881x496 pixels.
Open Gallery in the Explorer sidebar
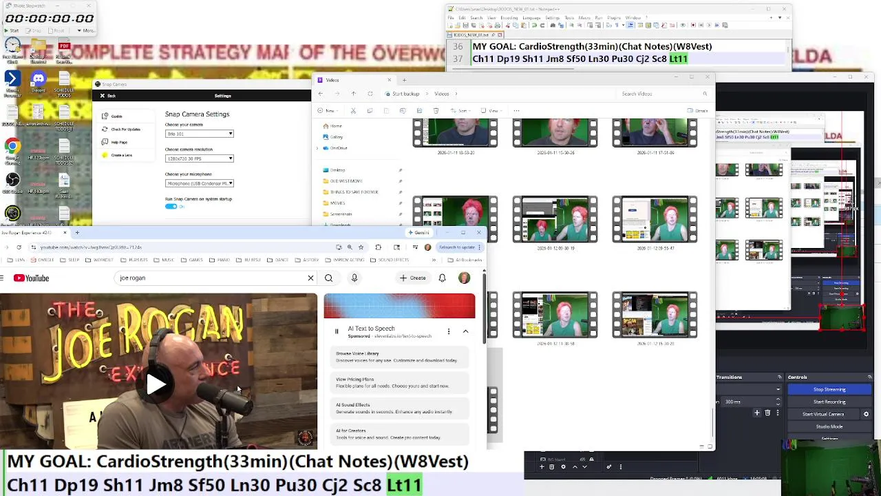(x=332, y=137)
